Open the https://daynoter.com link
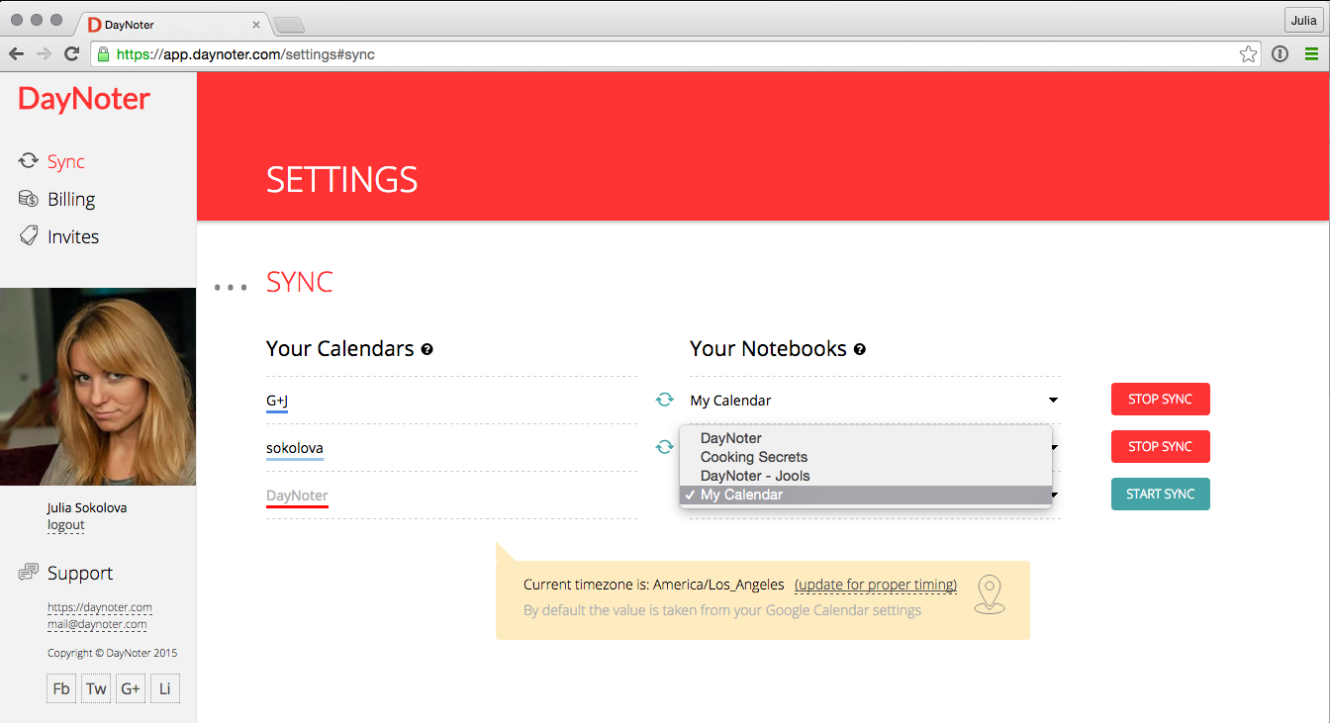 pos(100,607)
